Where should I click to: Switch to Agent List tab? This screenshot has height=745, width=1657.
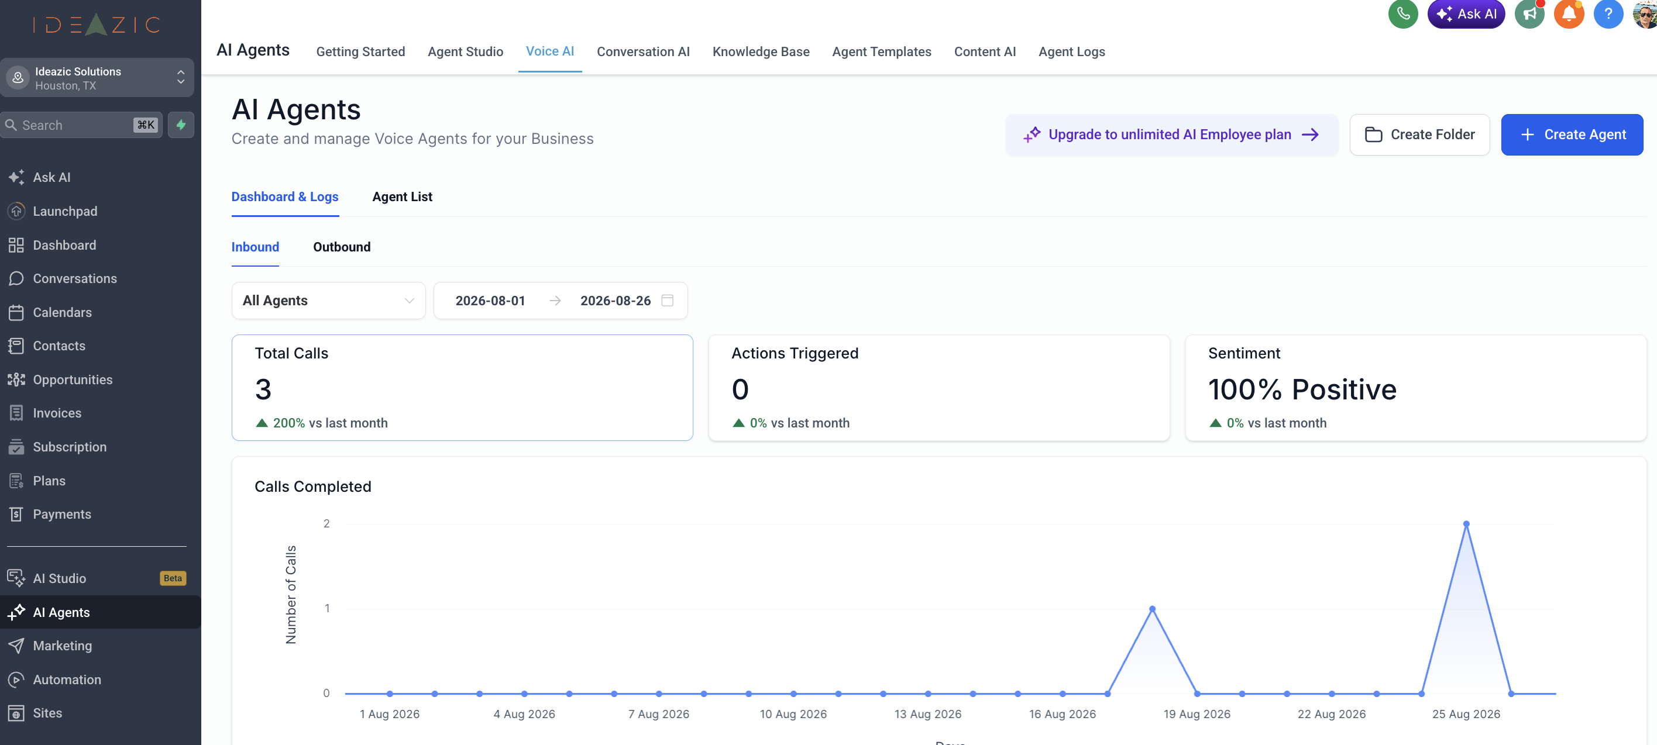(x=402, y=196)
